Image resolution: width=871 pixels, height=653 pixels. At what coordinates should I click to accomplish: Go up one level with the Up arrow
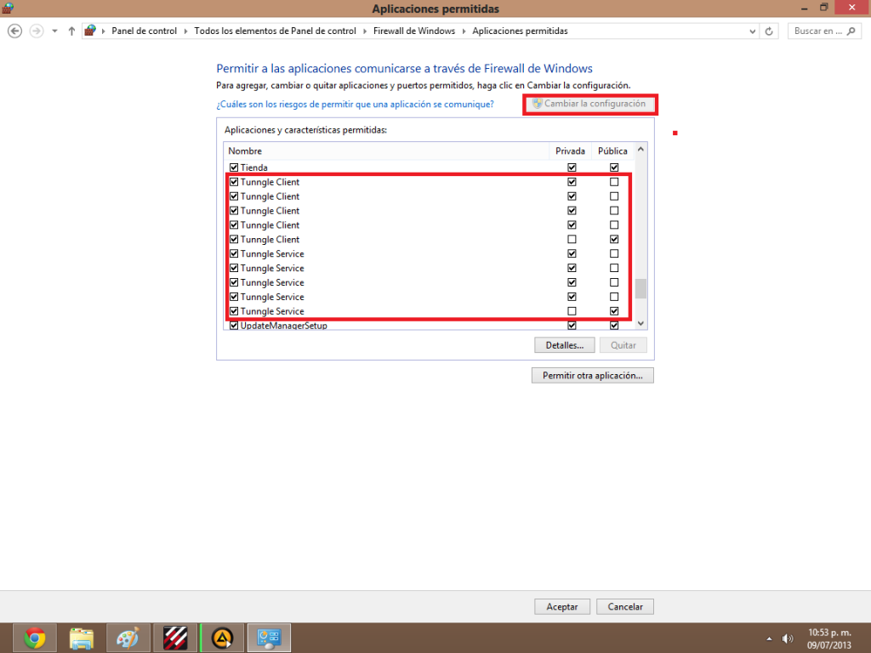coord(71,31)
